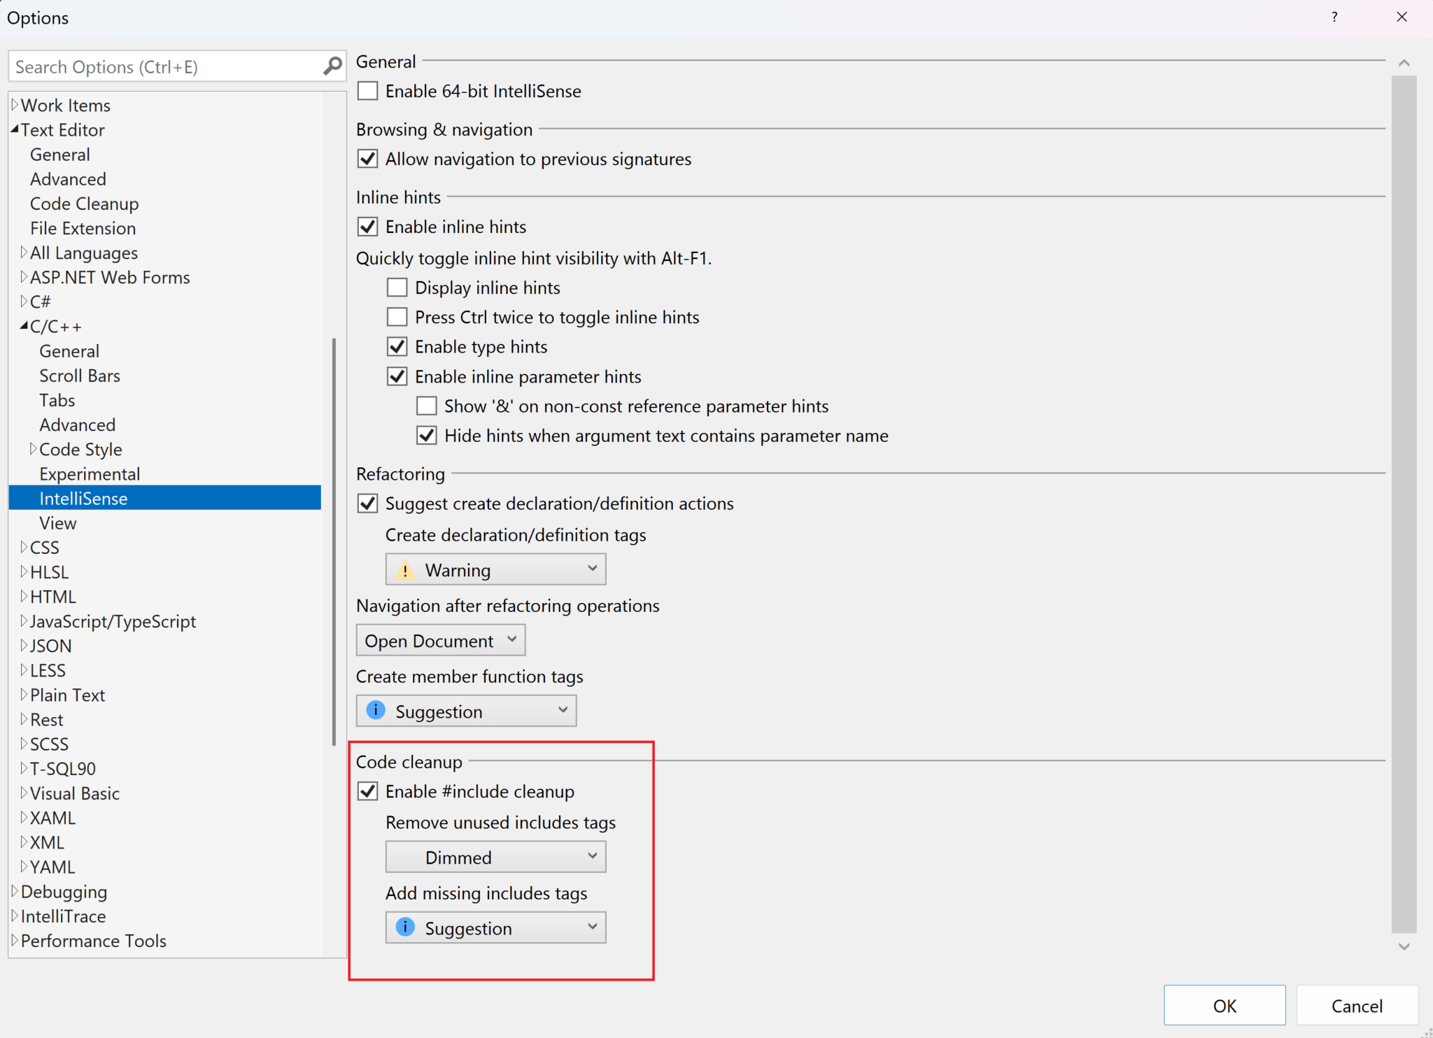Uncheck Allow navigation to previous signatures
Viewport: 1433px width, 1038px height.
(x=367, y=158)
